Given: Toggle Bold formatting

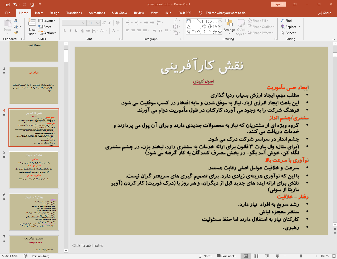Looking at the screenshot, I should tap(65, 31).
